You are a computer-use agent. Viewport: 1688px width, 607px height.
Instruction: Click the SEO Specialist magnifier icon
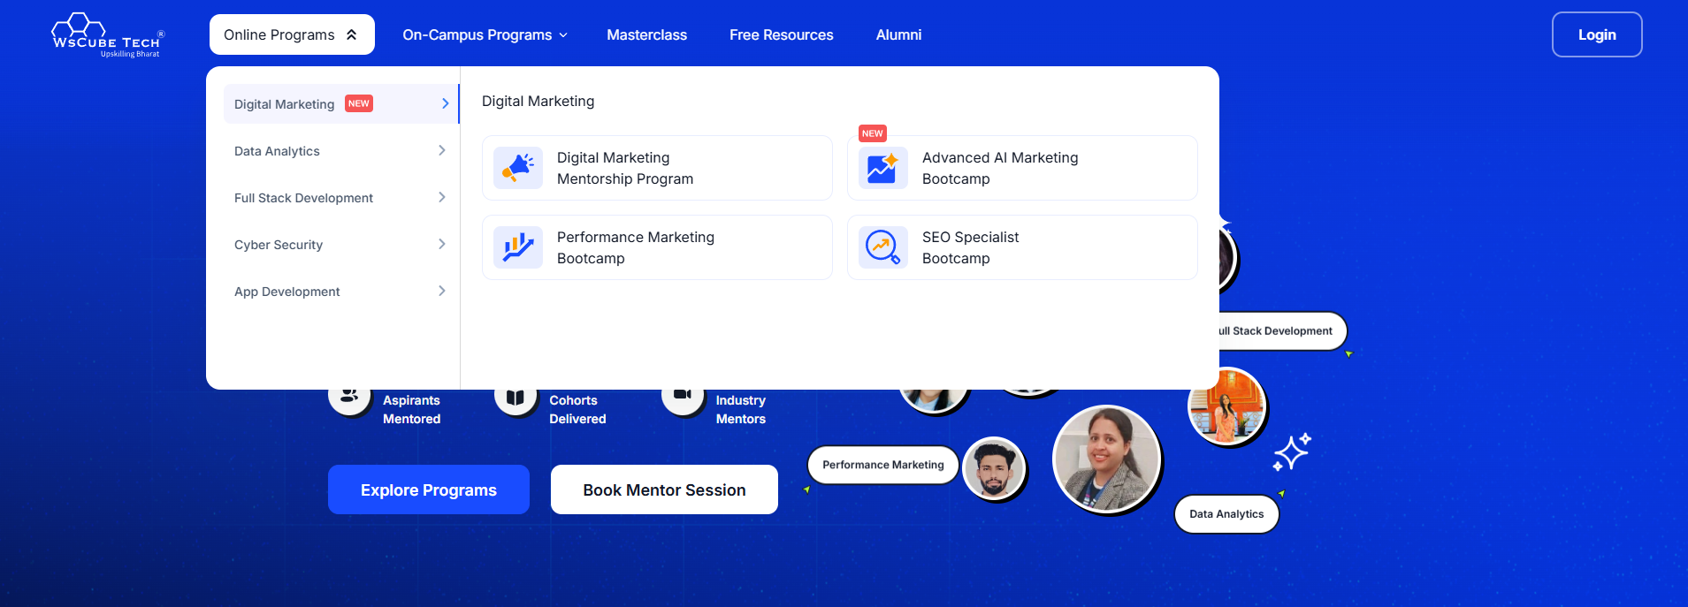(882, 247)
